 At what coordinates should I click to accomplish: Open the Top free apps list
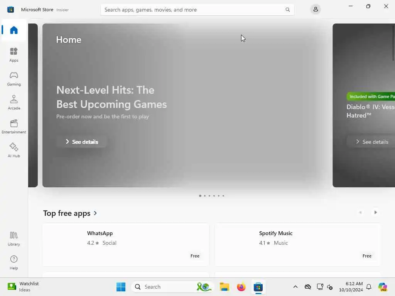[67, 213]
